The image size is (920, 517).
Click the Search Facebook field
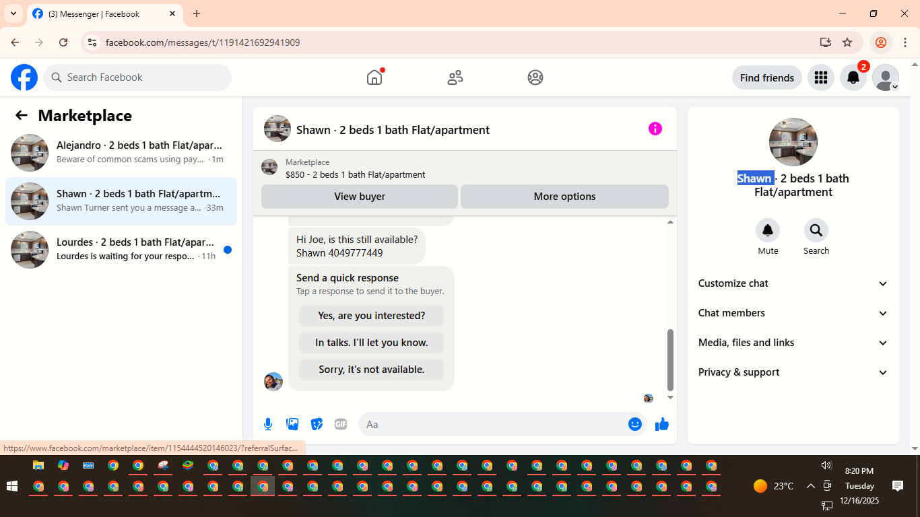pos(137,77)
